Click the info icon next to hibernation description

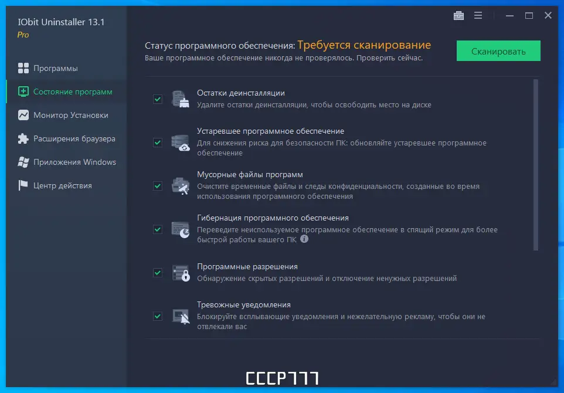tap(304, 238)
